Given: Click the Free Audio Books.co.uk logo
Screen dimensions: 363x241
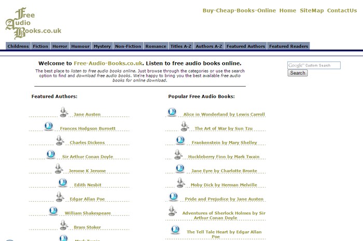Looking at the screenshot, I should (x=33, y=23).
